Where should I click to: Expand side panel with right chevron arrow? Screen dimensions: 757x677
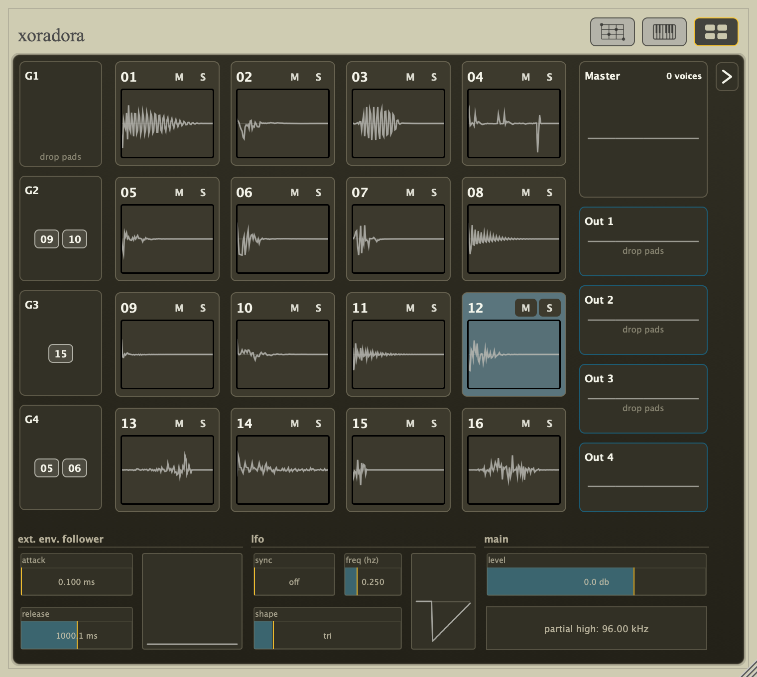(x=727, y=77)
